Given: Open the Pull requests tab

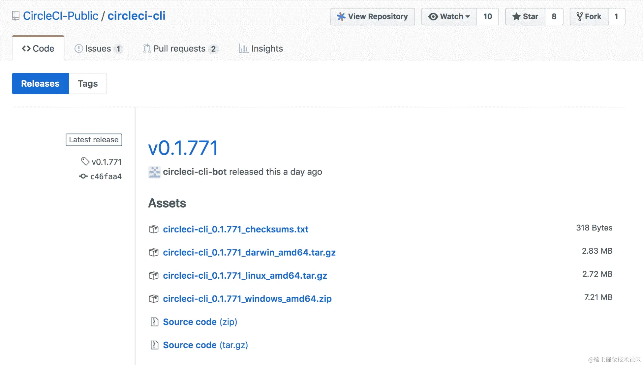Looking at the screenshot, I should 180,49.
